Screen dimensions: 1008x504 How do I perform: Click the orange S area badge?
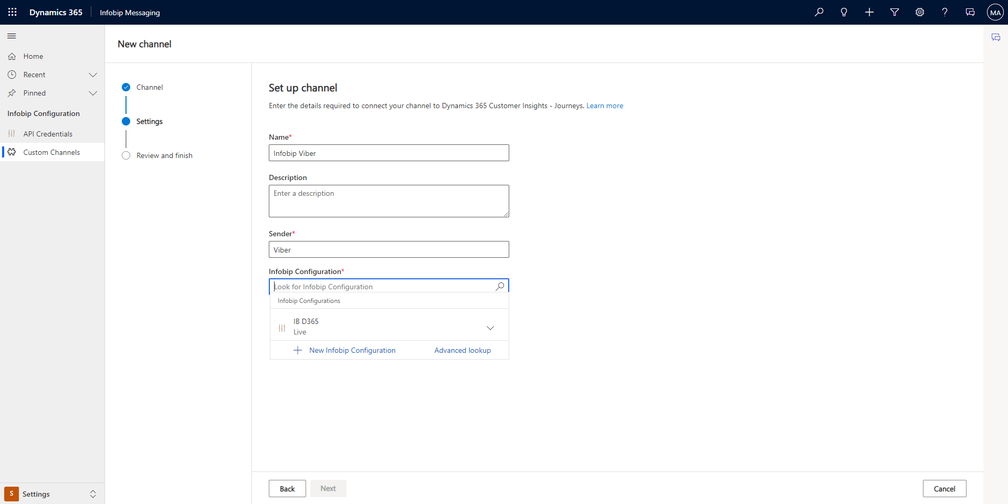(x=12, y=494)
